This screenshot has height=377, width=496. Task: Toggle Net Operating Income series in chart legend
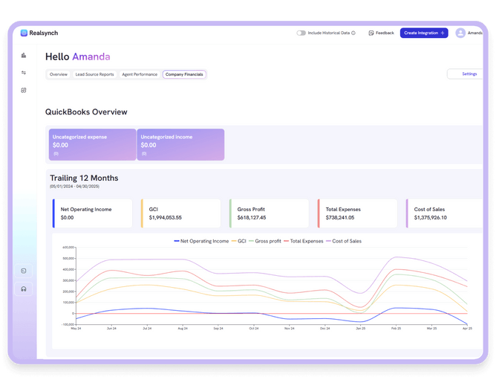click(203, 241)
